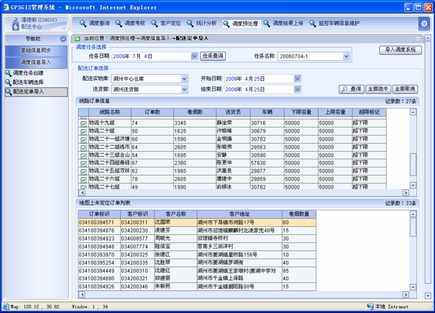Expand the 配送实物库 combo box
This screenshot has height=313, width=435.
184,79
